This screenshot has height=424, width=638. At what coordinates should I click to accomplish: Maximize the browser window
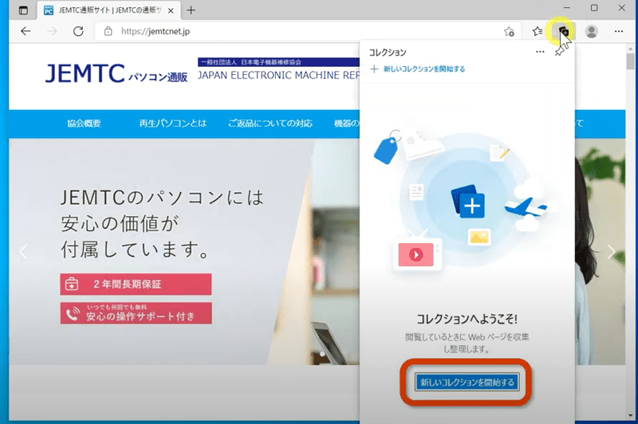[x=594, y=8]
